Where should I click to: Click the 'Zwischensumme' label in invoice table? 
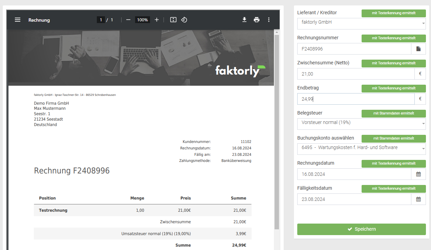[175, 222]
